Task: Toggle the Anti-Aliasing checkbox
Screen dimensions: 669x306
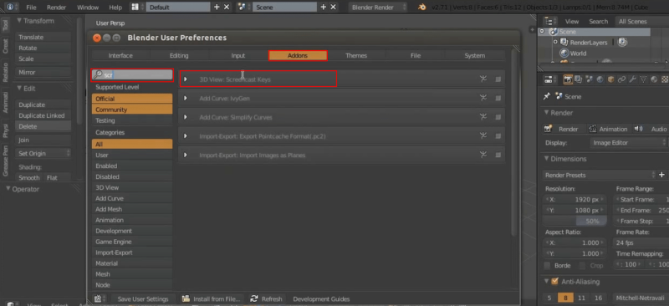Action: click(x=554, y=281)
